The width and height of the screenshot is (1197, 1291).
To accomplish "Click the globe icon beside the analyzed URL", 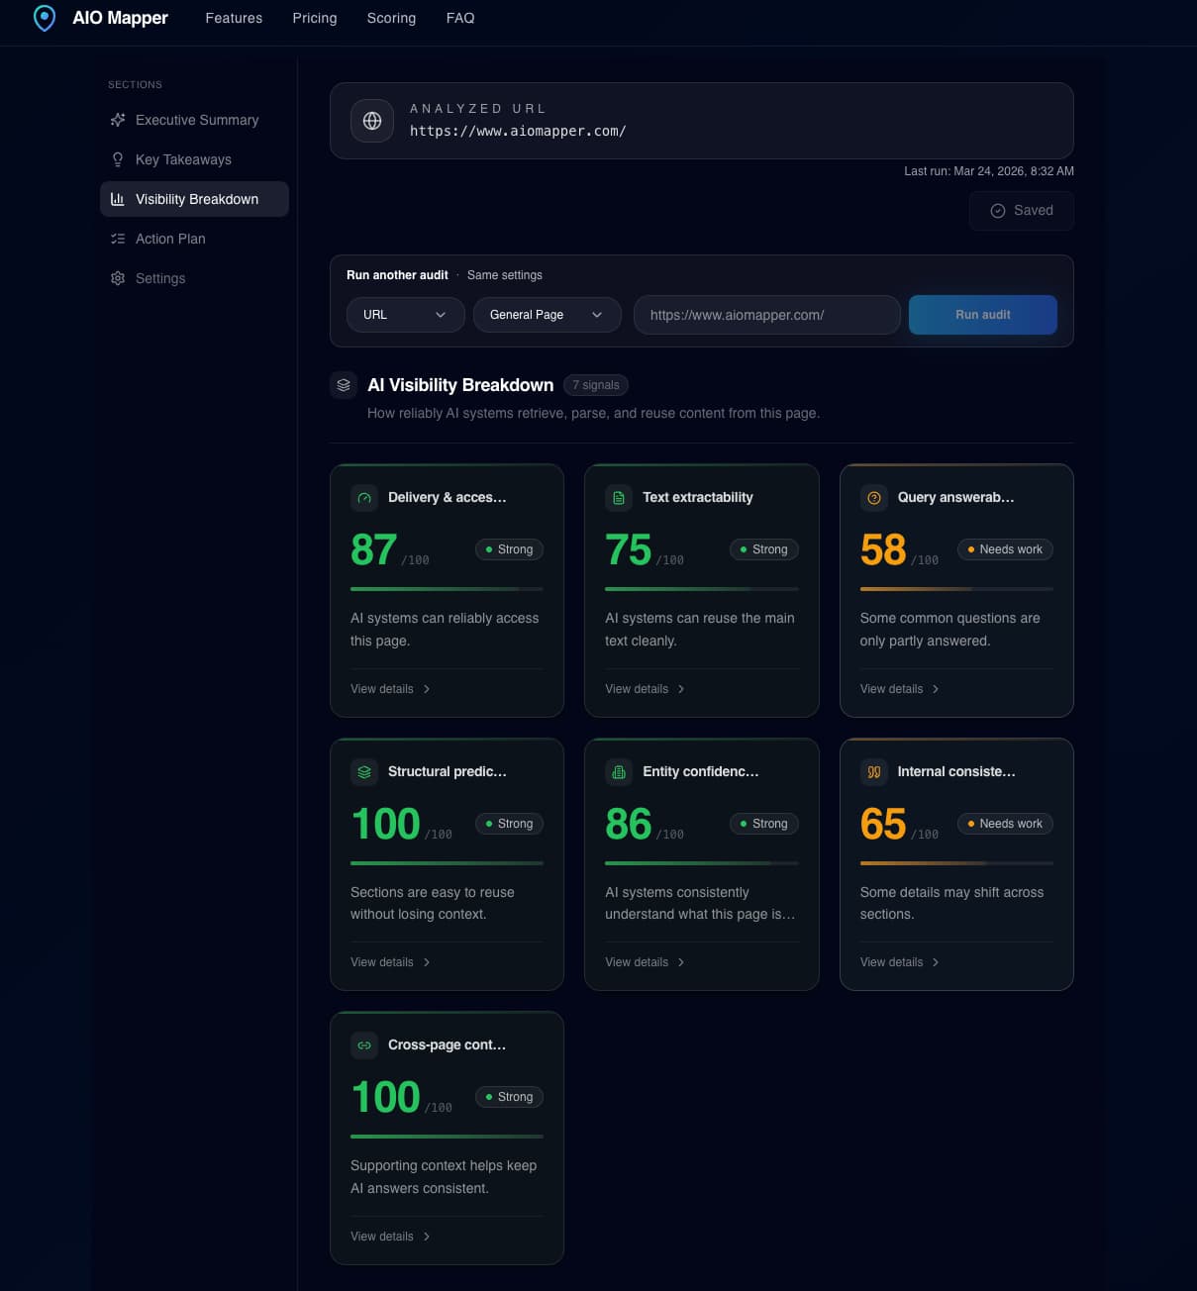I will [372, 121].
